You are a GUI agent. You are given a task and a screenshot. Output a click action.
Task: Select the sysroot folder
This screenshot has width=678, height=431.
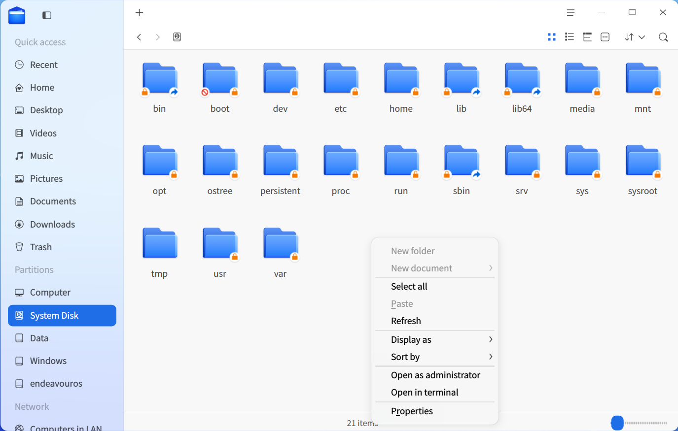click(x=642, y=170)
